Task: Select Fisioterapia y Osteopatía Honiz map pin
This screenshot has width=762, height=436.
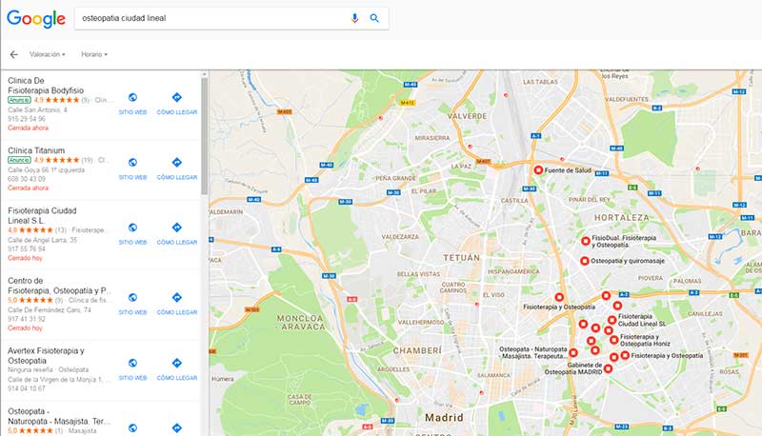Action: click(613, 340)
